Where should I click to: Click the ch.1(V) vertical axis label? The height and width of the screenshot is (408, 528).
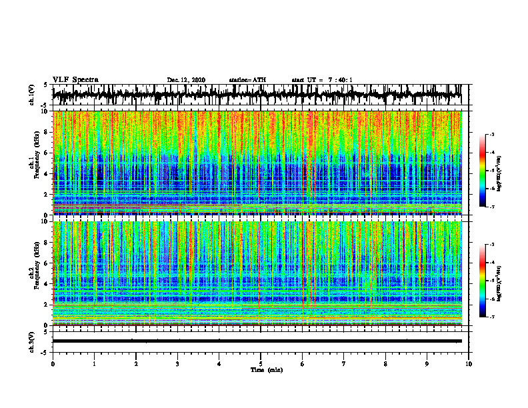click(32, 95)
